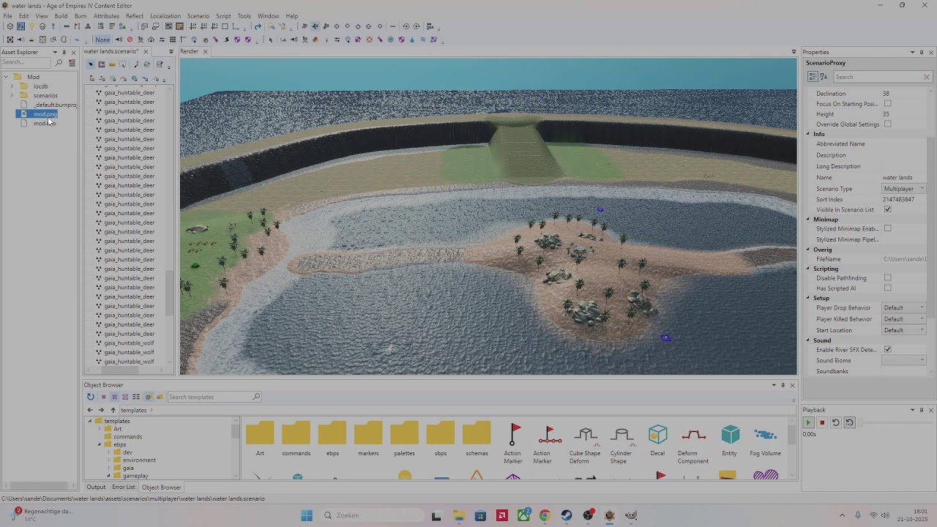Select the None toolbar option

tap(102, 40)
